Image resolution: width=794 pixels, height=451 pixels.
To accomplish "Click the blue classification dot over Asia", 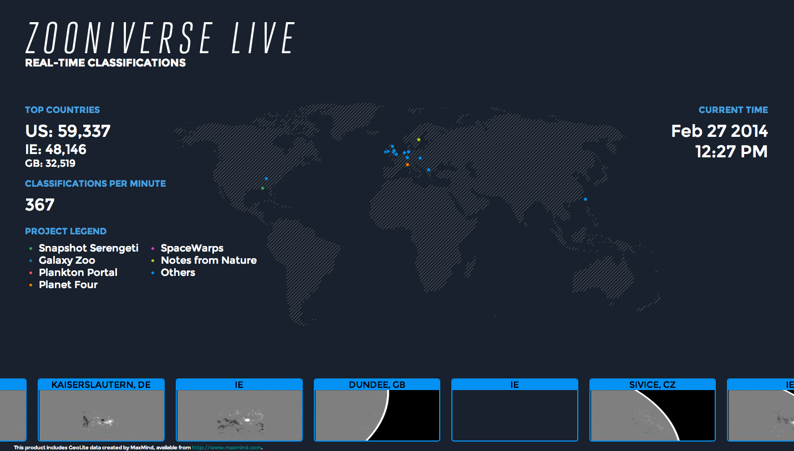I will pyautogui.click(x=584, y=198).
